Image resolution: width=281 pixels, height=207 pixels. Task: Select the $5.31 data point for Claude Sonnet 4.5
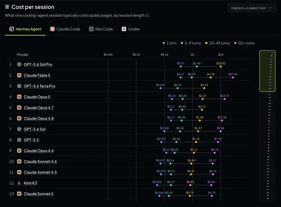[x=213, y=174]
